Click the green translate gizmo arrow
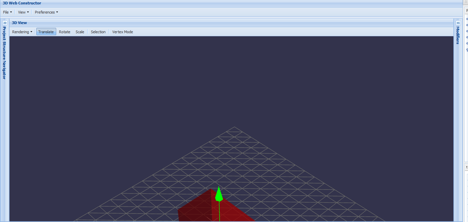Image resolution: width=468 pixels, height=222 pixels. pos(219,195)
